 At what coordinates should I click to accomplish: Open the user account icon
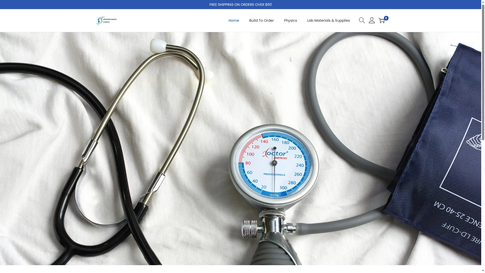click(x=372, y=20)
